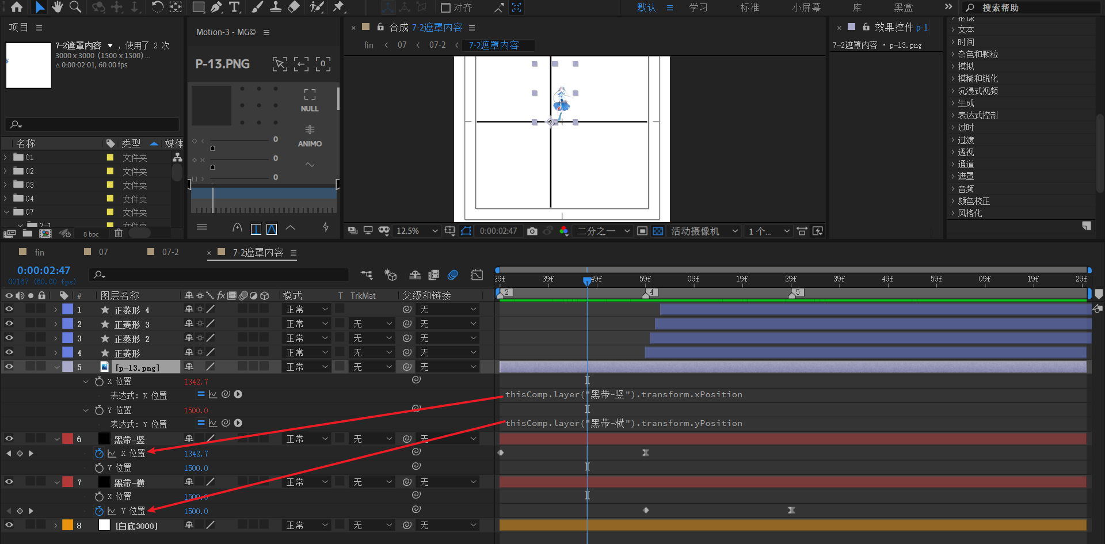Collapse layer p-13.png properties
The width and height of the screenshot is (1105, 544).
(x=56, y=367)
